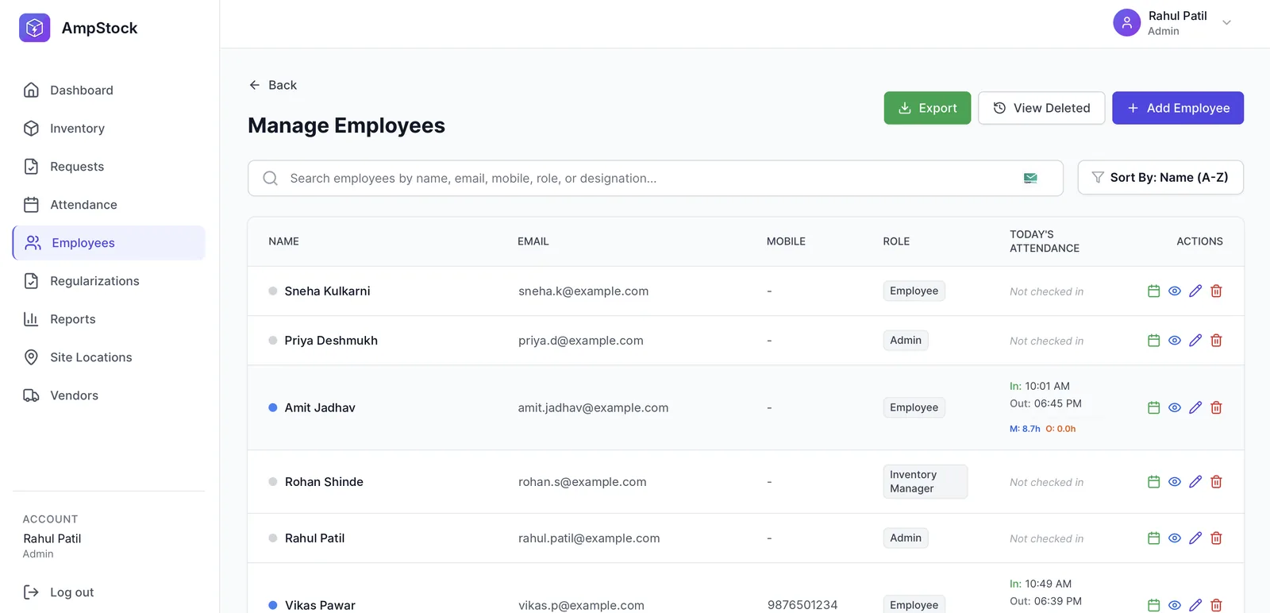Open Regularizations from sidebar
Viewport: 1270px width, 613px height.
click(109, 281)
